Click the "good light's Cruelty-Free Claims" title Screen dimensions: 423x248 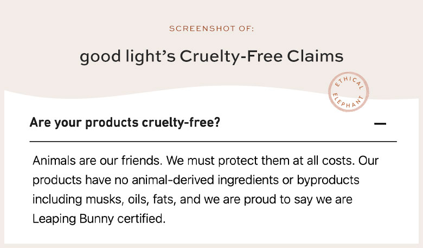(211, 56)
